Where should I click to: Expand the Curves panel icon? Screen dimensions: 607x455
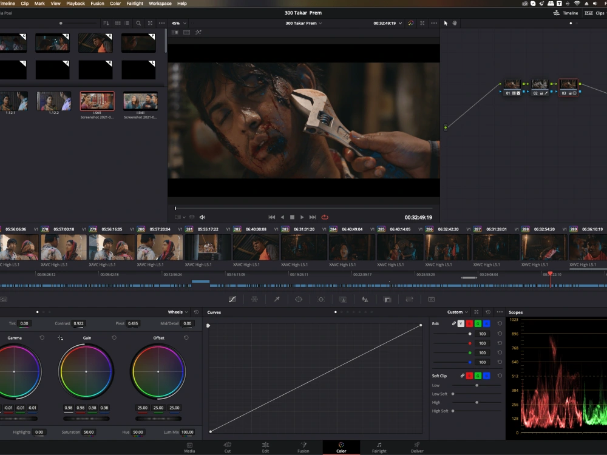click(x=476, y=312)
